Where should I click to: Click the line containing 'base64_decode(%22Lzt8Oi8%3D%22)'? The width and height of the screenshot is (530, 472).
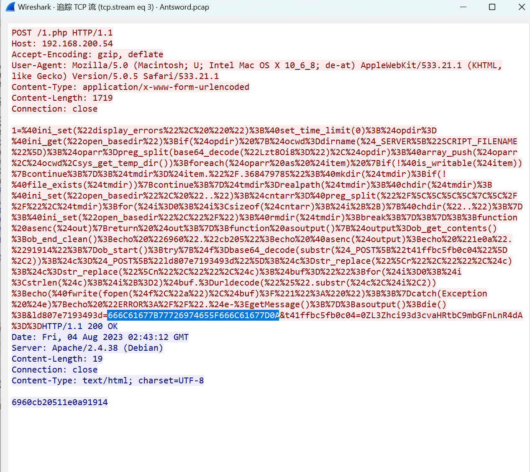[264, 152]
